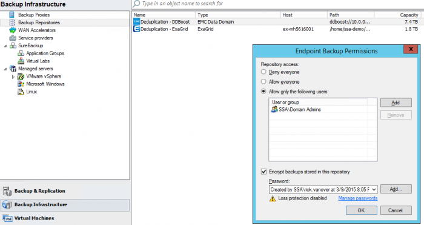Click the Linux servers icon

point(21,92)
